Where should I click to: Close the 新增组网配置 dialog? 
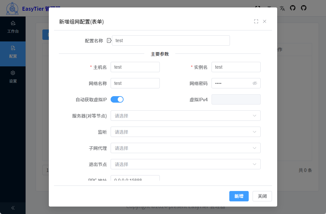coord(265,21)
